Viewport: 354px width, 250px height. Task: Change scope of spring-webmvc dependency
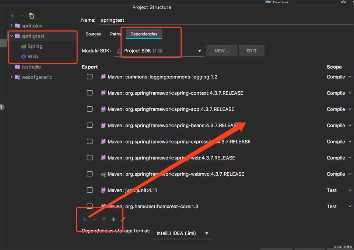(x=339, y=174)
